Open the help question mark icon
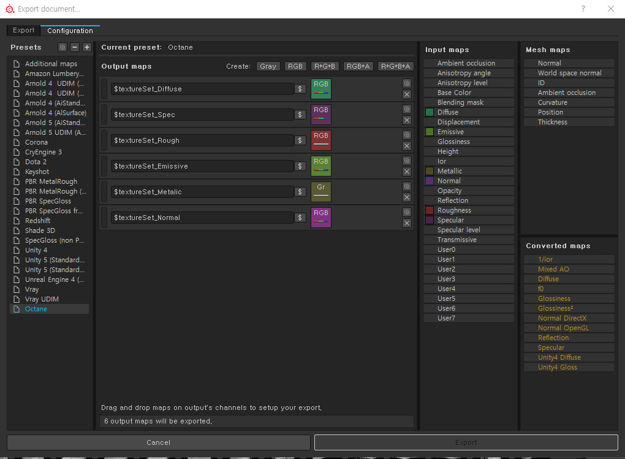The width and height of the screenshot is (625, 459). click(583, 9)
